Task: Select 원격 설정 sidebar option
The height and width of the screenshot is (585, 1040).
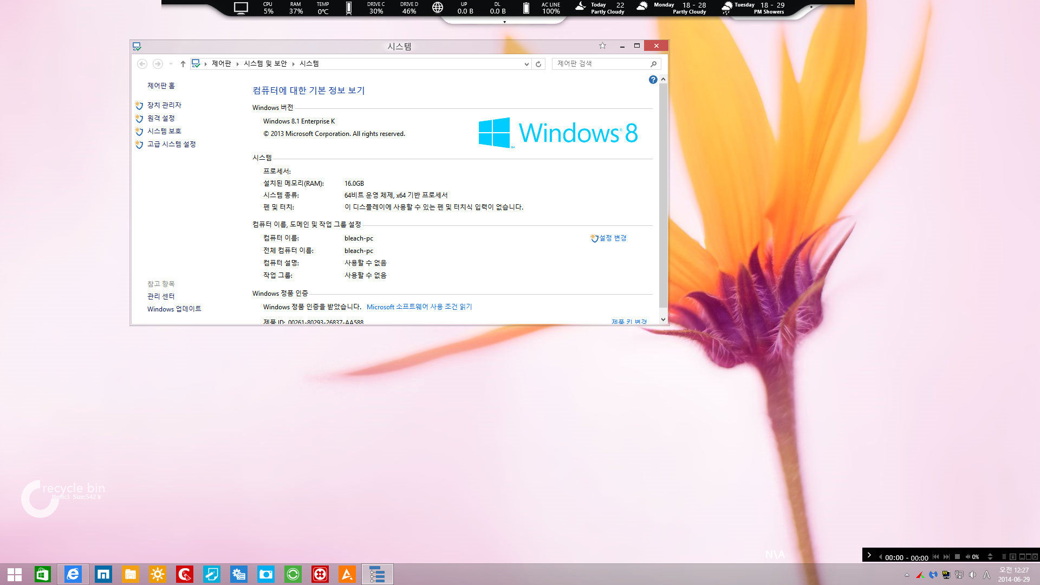Action: 160,118
